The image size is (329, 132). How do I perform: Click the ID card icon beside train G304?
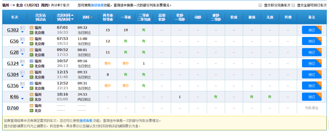coord(22,73)
